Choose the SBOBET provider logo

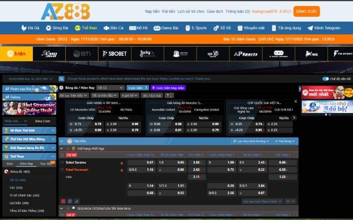coord(114,54)
